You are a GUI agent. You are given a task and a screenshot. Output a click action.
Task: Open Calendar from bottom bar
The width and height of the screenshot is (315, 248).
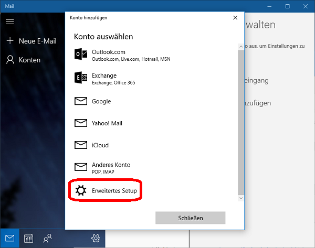click(x=29, y=238)
